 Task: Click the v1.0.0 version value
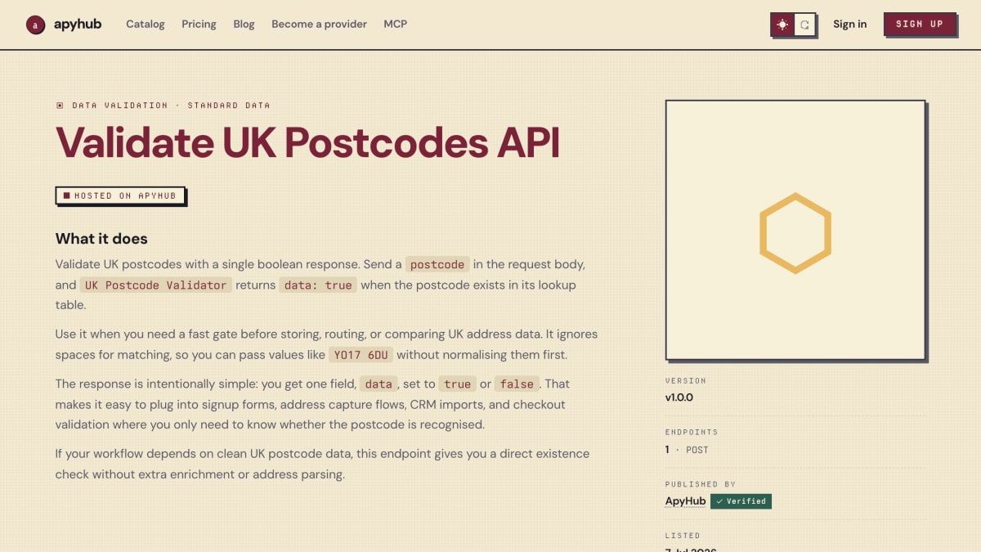(x=679, y=398)
